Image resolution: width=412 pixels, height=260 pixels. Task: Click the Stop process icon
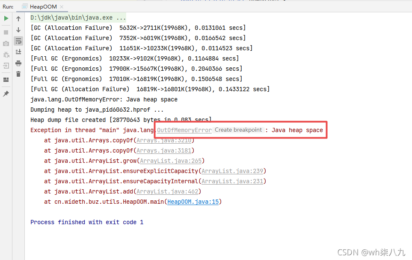tap(6, 32)
